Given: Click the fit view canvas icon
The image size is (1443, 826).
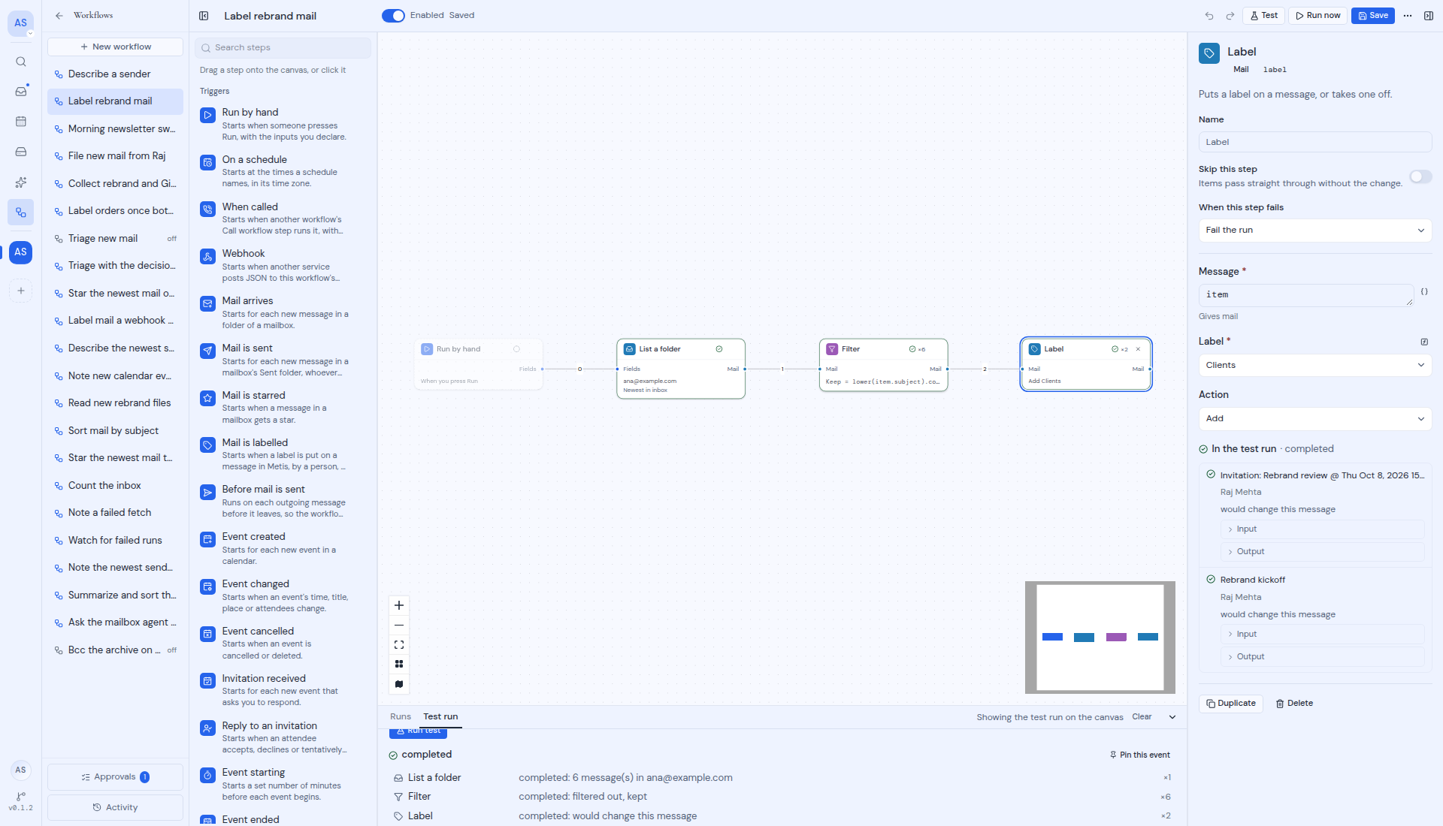Looking at the screenshot, I should pos(399,644).
